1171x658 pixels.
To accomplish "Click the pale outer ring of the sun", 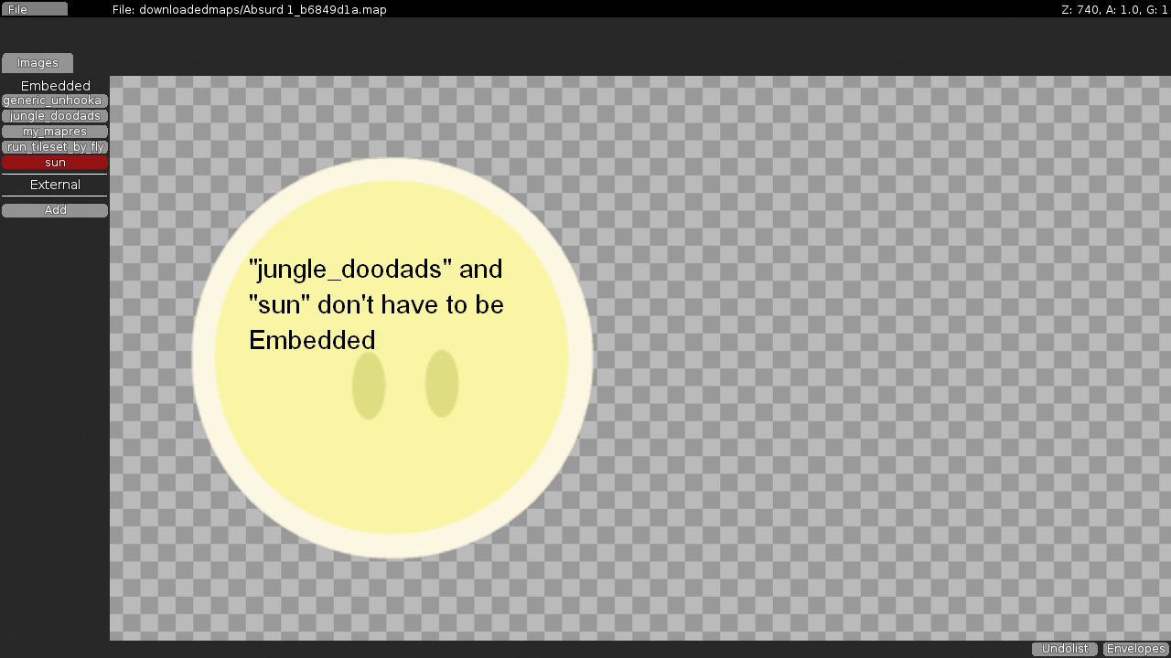I will point(392,169).
